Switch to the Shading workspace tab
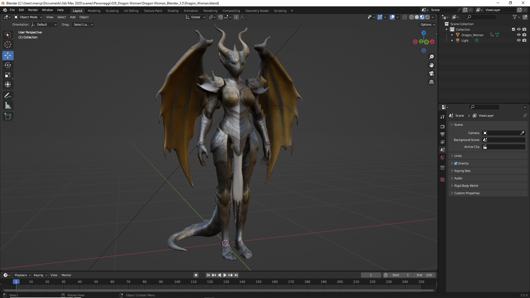This screenshot has width=530, height=298. pos(173,11)
